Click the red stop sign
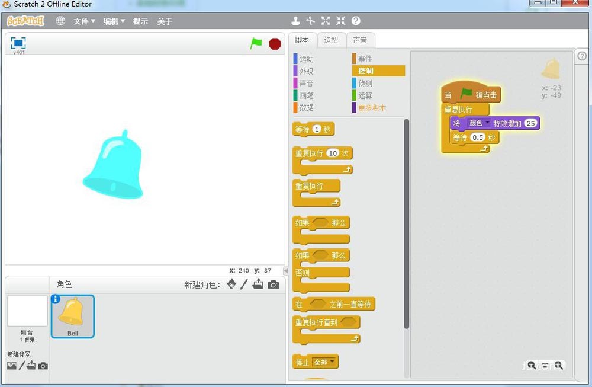Viewport: 592px width, 387px height. click(275, 43)
